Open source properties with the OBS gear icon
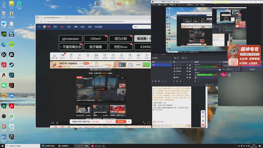263x148 pixels. pyautogui.click(x=180, y=81)
